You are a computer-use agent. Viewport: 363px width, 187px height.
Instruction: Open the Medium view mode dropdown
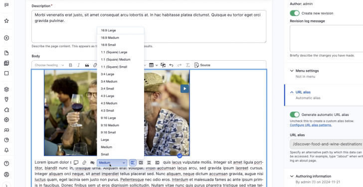click(112, 163)
